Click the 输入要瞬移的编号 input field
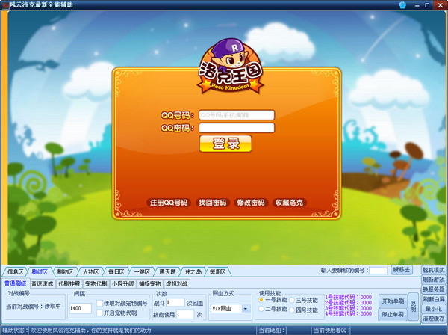Image resolution: width=448 pixels, height=335 pixels. pyautogui.click(x=379, y=271)
